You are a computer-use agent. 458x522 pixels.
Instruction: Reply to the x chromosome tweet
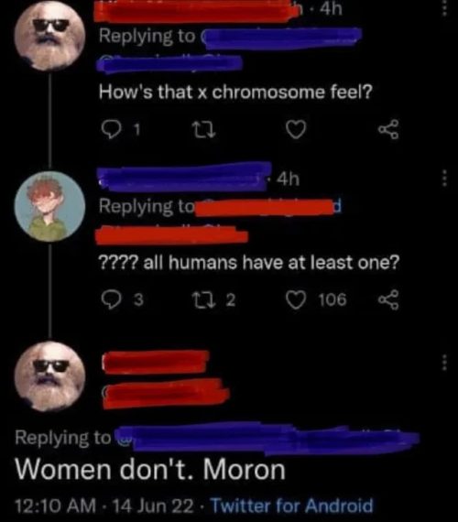[111, 130]
